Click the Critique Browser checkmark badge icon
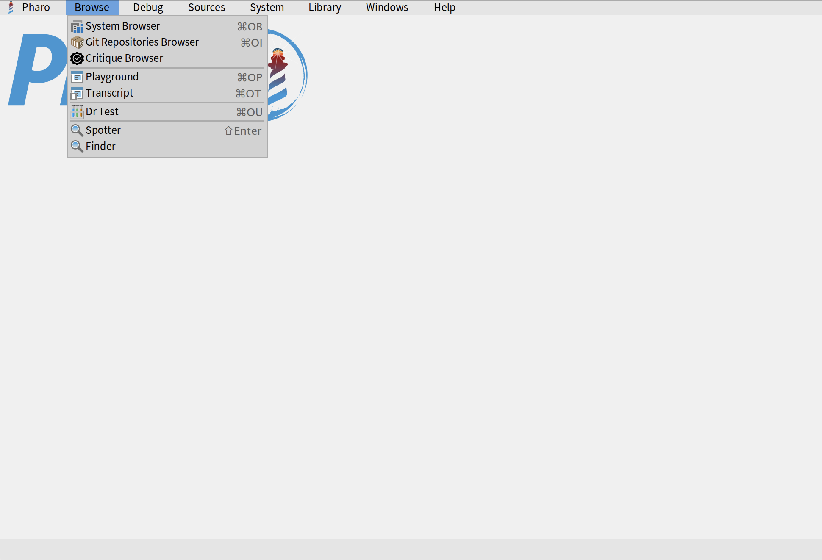This screenshot has height=560, width=822. [77, 58]
